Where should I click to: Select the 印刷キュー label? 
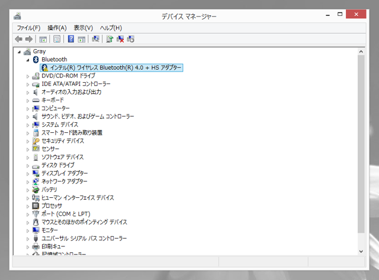[53, 246]
